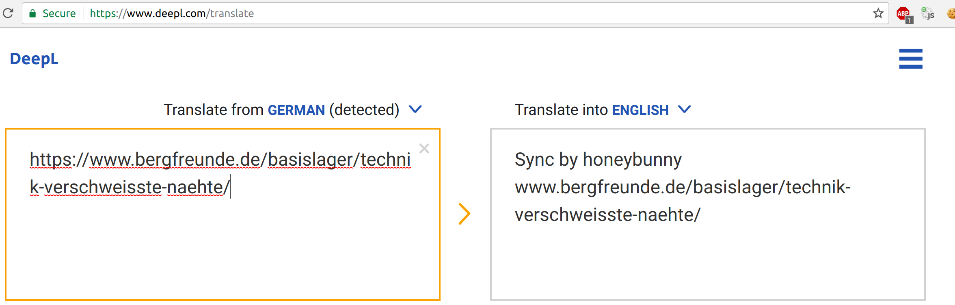Screen dimensions: 955x305
Task: Open the hamburger menu
Action: click(x=911, y=58)
